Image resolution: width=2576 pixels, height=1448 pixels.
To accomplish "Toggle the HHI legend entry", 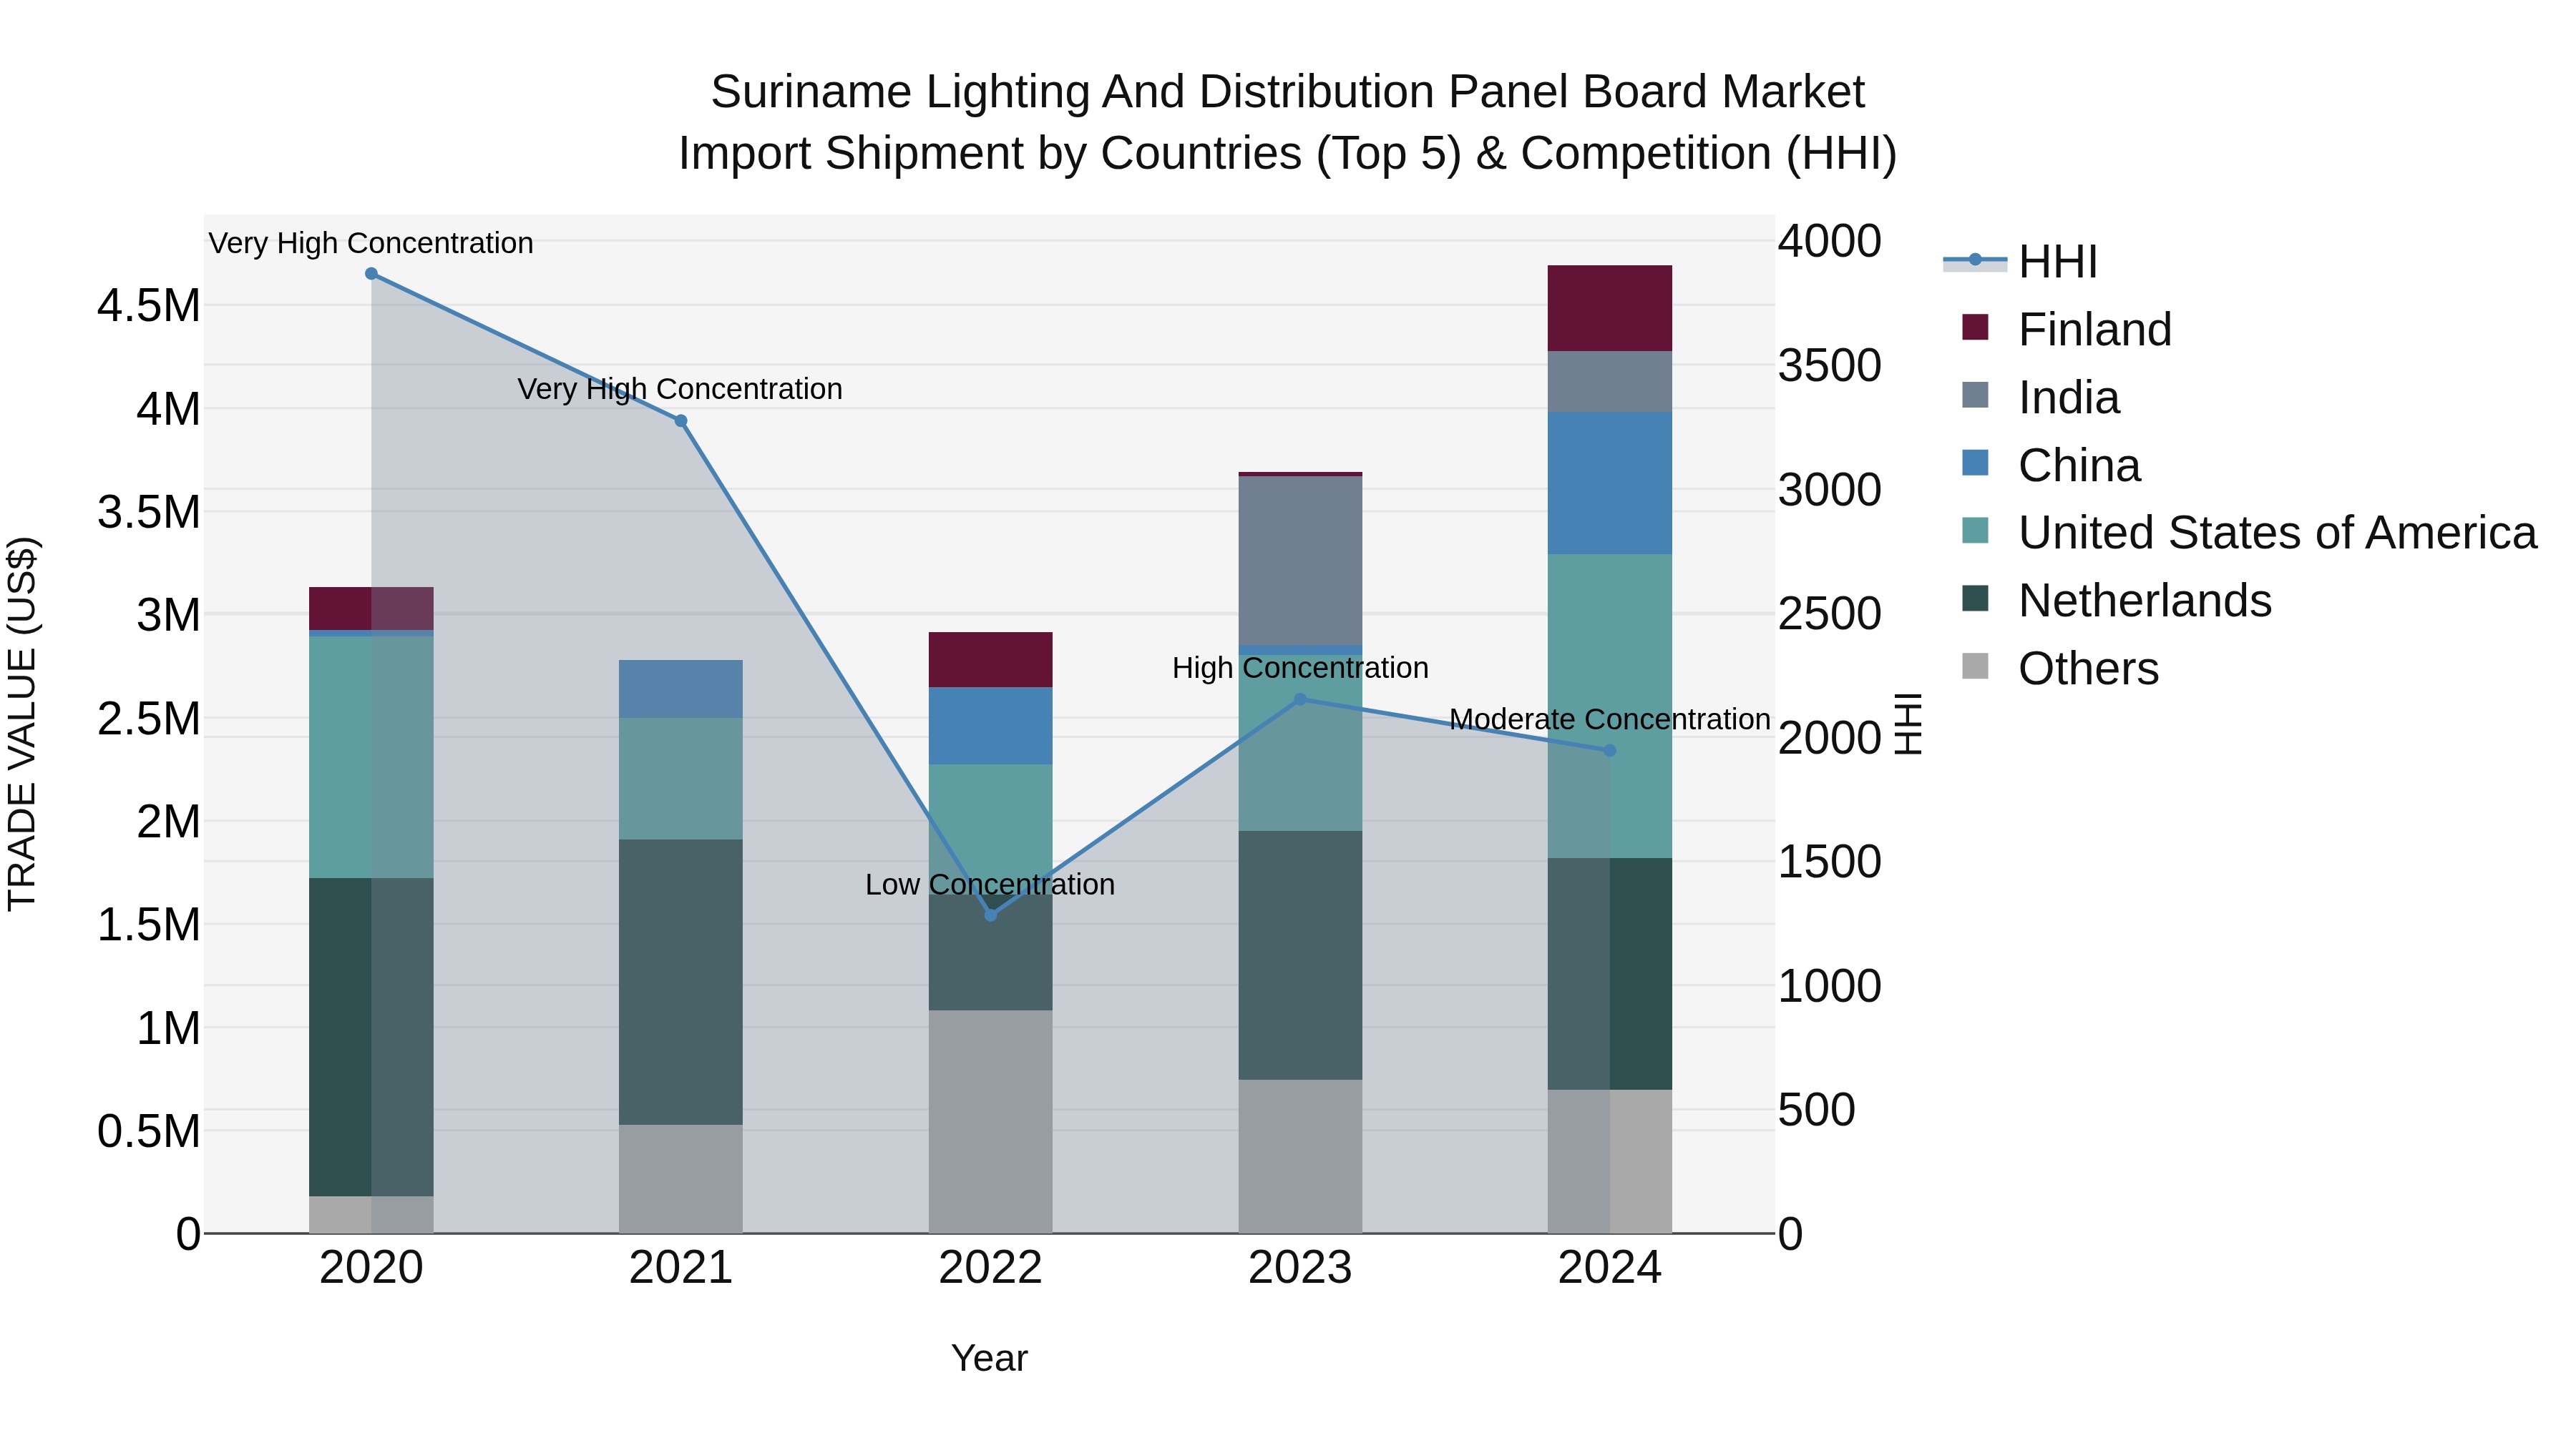I will (x=2020, y=262).
